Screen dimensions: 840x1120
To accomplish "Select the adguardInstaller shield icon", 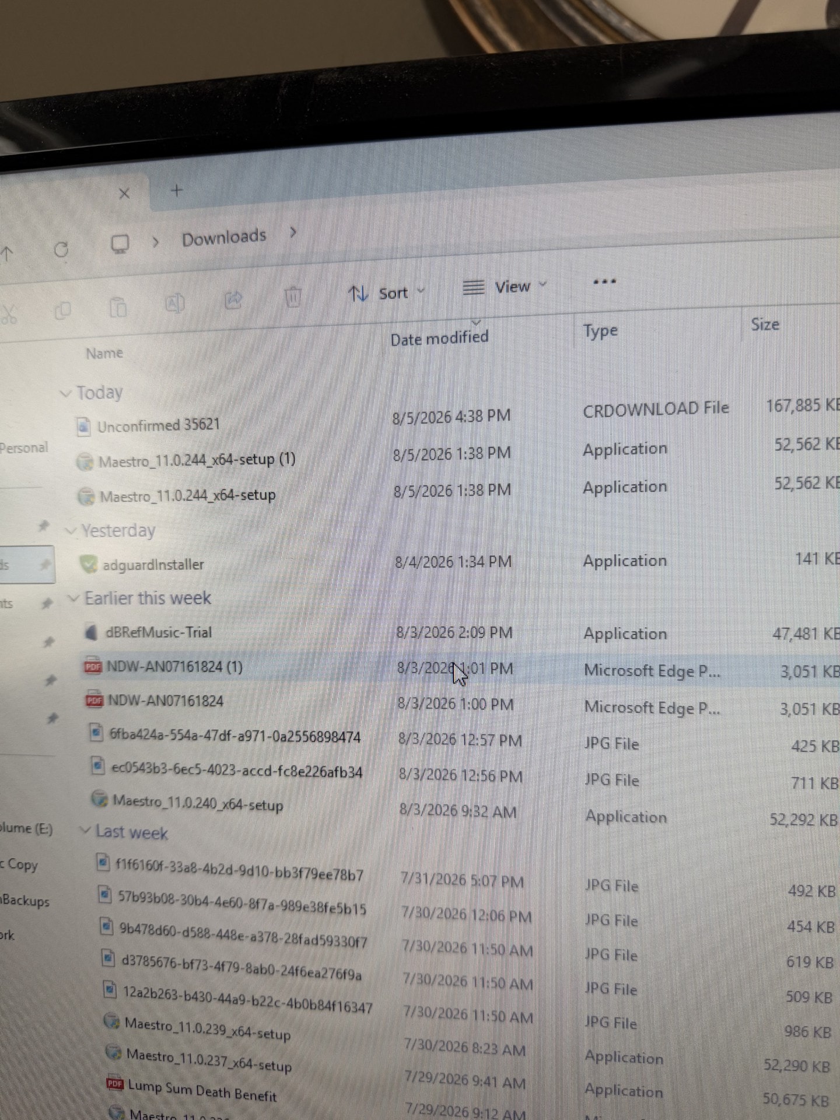I will [x=88, y=564].
